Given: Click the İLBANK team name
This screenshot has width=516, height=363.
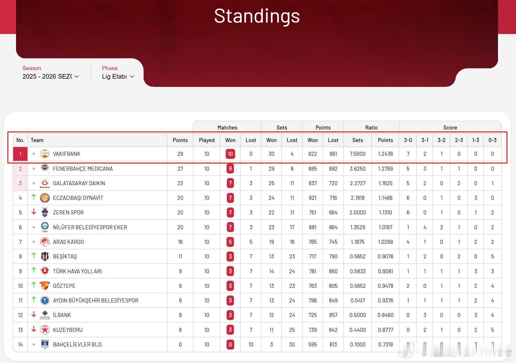Looking at the screenshot, I should tap(62, 315).
